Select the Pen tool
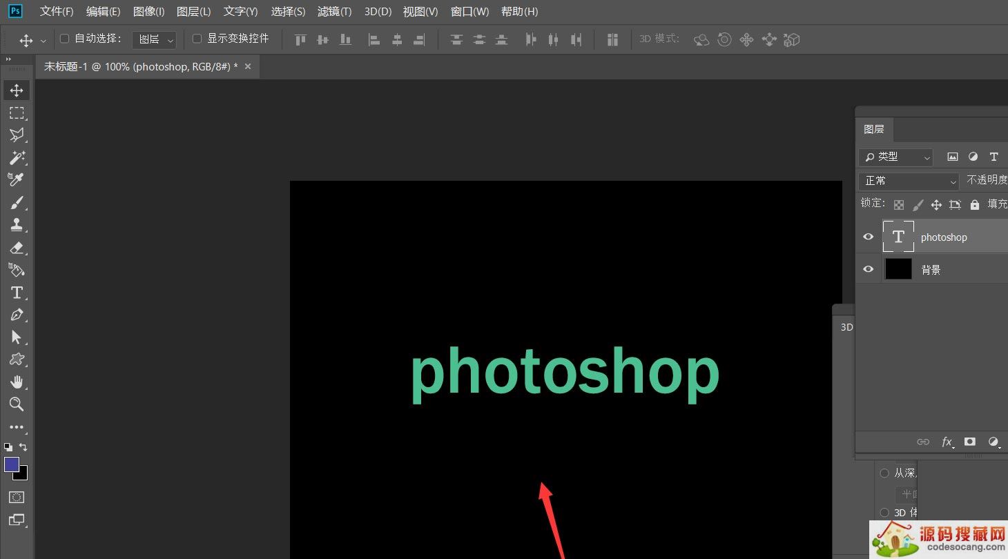1008x559 pixels. coord(17,315)
